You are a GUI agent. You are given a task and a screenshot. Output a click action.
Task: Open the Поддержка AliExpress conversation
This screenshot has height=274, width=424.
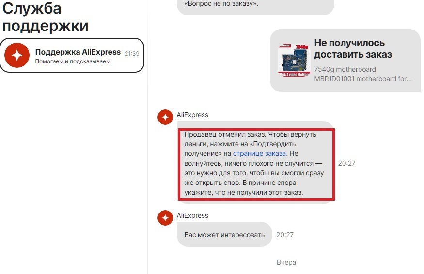pyautogui.click(x=72, y=55)
